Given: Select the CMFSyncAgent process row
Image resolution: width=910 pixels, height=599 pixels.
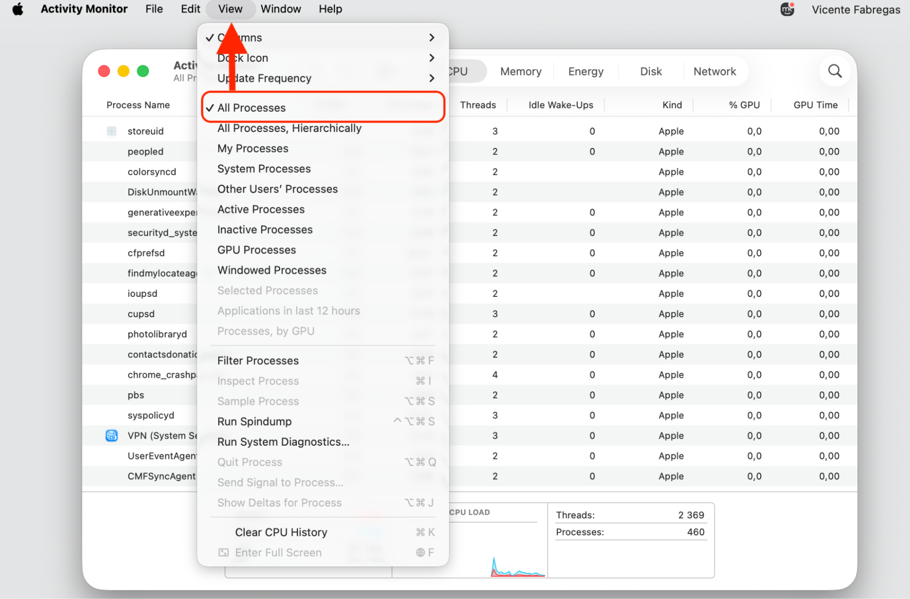Looking at the screenshot, I should [x=469, y=476].
